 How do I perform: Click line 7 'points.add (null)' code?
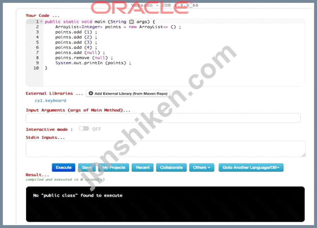pyautogui.click(x=80, y=53)
